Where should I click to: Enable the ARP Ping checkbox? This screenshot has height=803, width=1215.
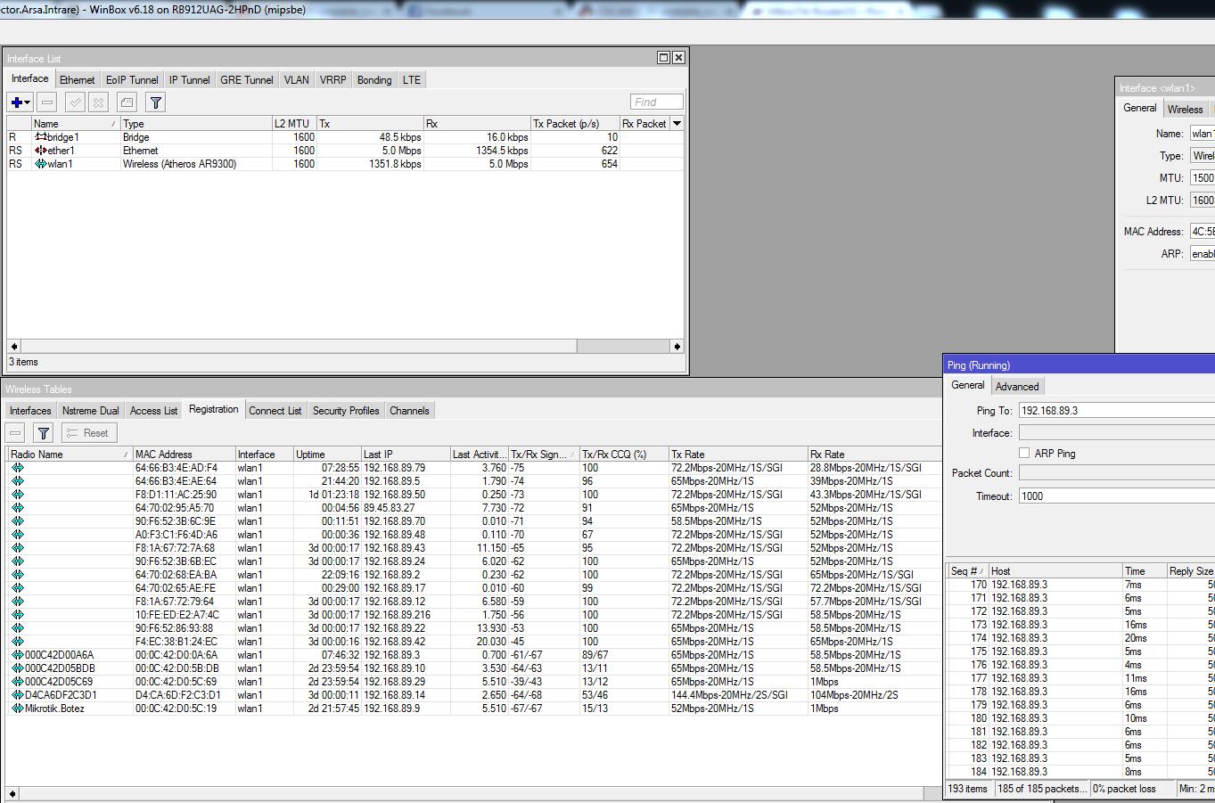[x=1024, y=453]
